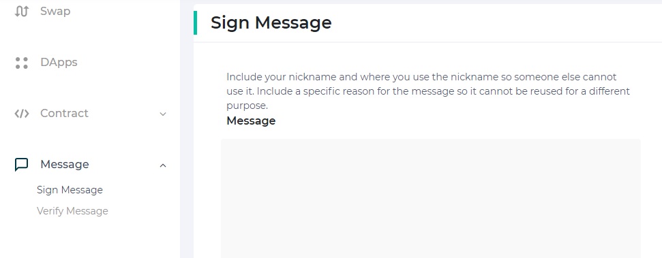The height and width of the screenshot is (258, 662).
Task: Open the DApps menu label
Action: tap(59, 63)
